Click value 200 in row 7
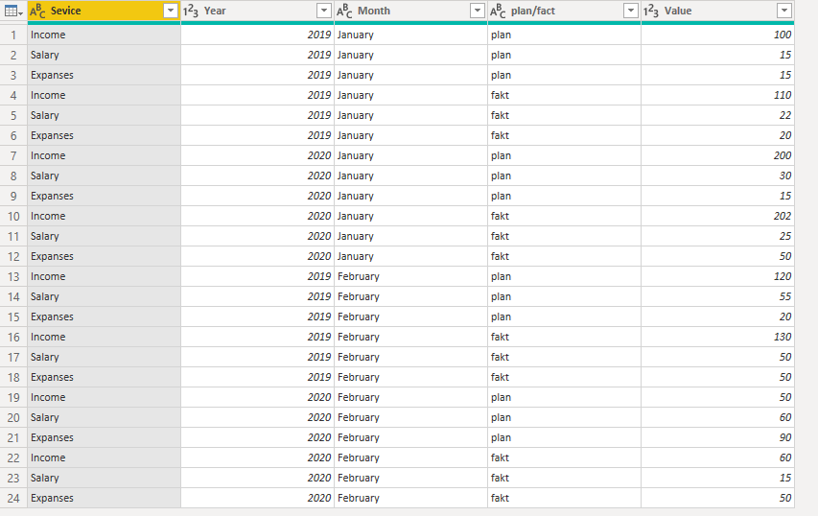This screenshot has height=516, width=818. [x=717, y=156]
